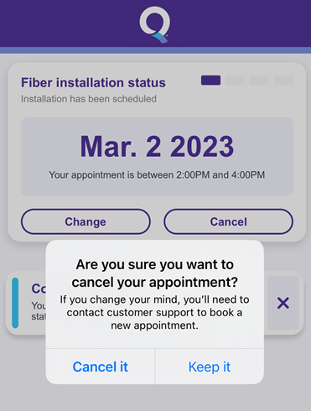Tap the Quantum Fiber Q logo
Image resolution: width=311 pixels, height=411 pixels.
coord(155,24)
